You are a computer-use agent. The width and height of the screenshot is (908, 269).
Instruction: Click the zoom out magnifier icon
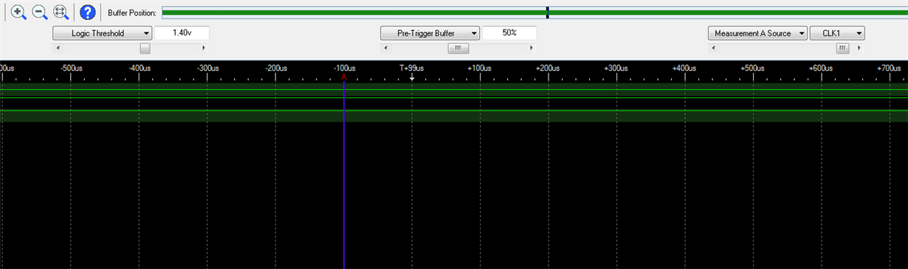pos(40,13)
